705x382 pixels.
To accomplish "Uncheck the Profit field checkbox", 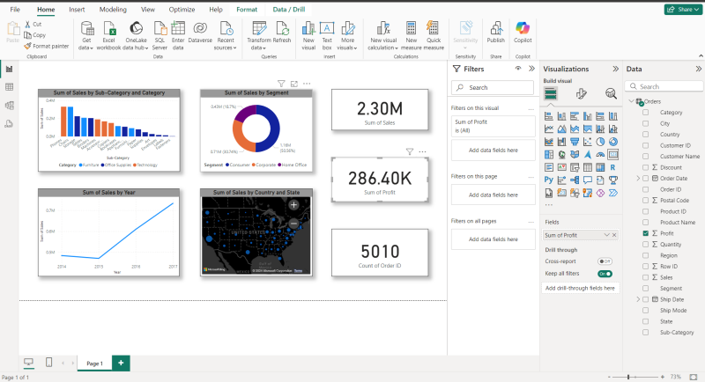I will tap(646, 234).
